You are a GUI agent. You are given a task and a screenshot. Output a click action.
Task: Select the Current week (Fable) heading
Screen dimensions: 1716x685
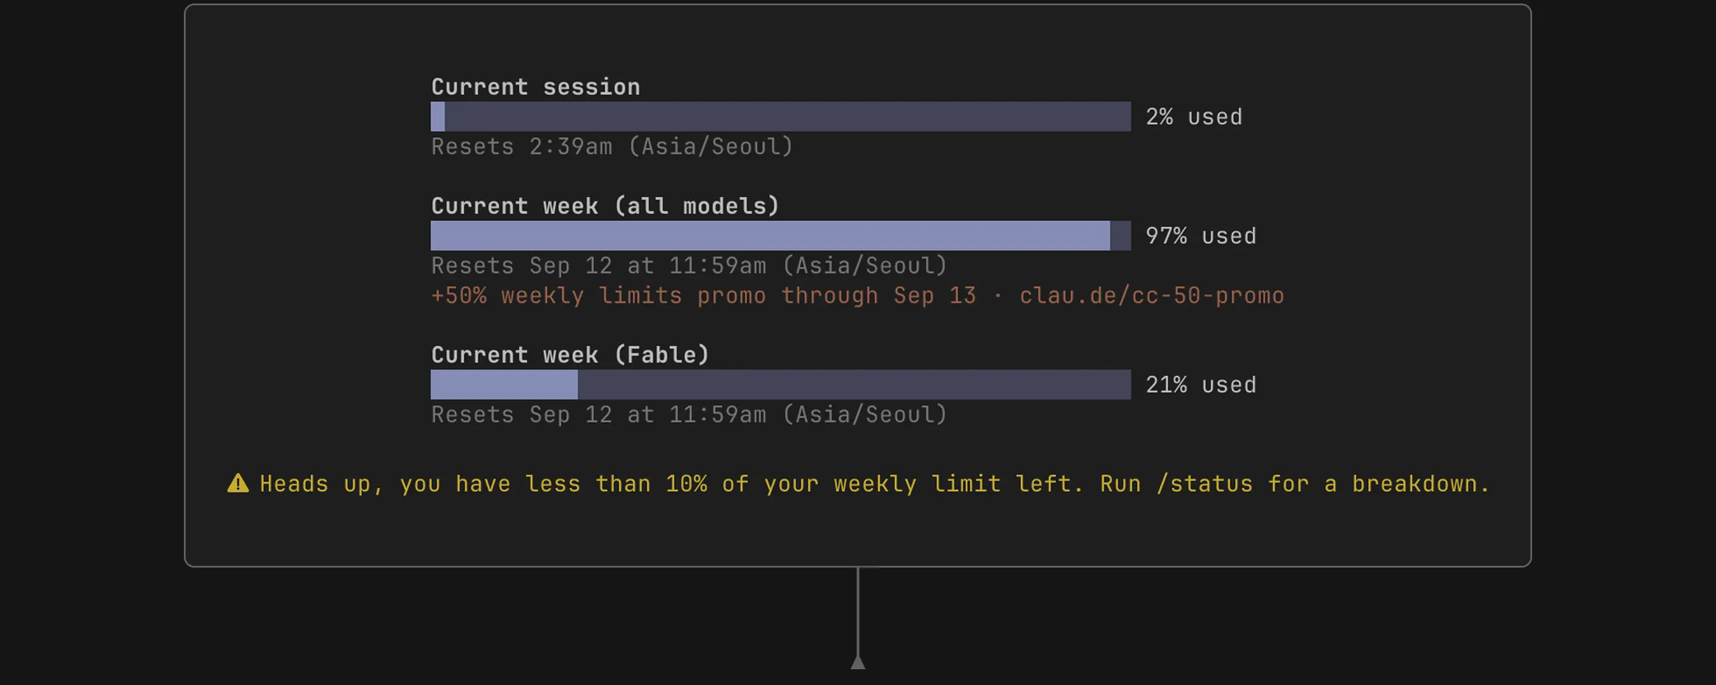(570, 354)
